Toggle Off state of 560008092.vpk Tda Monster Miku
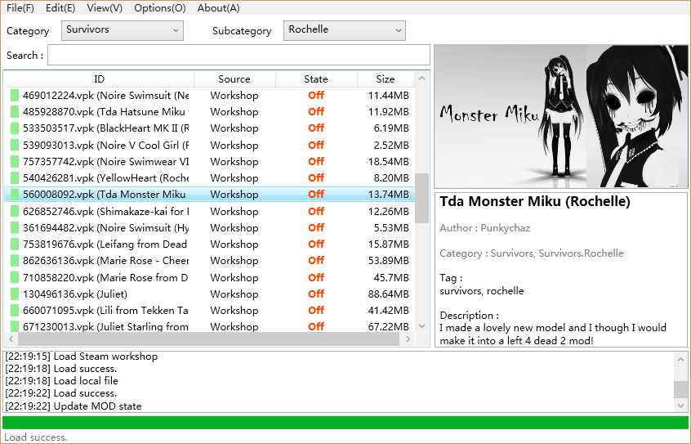The width and height of the screenshot is (691, 444). tap(316, 194)
